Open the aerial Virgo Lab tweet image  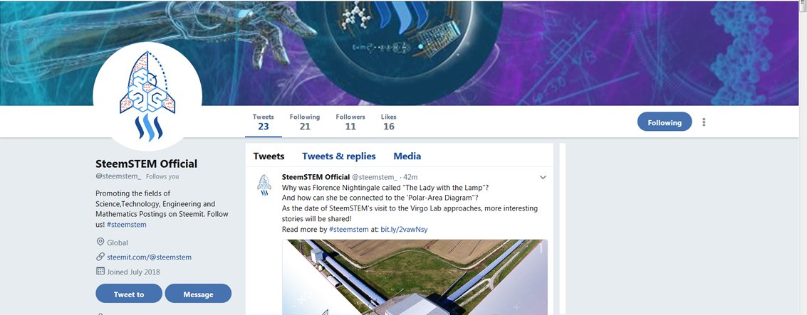pyautogui.click(x=415, y=277)
